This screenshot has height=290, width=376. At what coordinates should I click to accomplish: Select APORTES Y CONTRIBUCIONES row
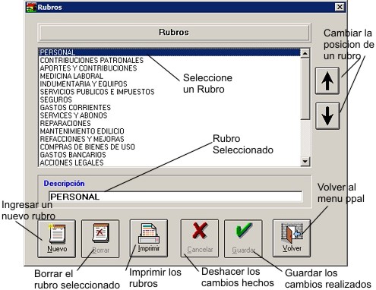(x=169, y=68)
